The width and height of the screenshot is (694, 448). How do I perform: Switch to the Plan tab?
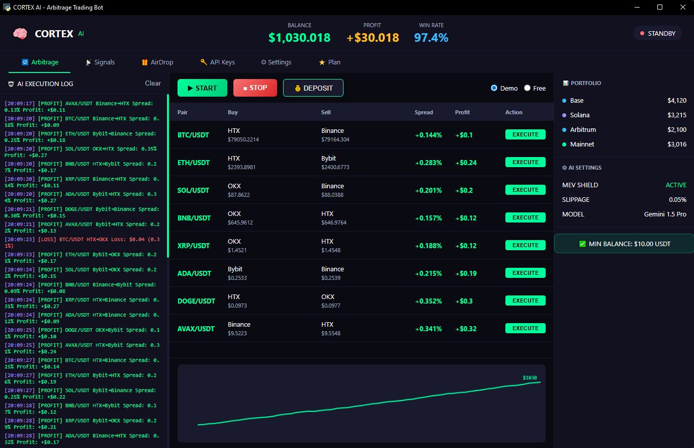(x=330, y=62)
